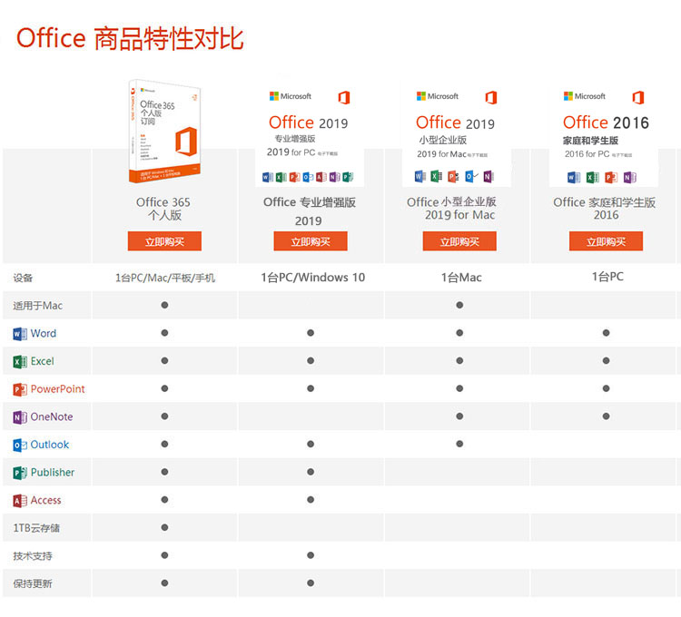Click the 适用于Mac dot for Office 365
The width and height of the screenshot is (681, 617).
[x=164, y=305]
